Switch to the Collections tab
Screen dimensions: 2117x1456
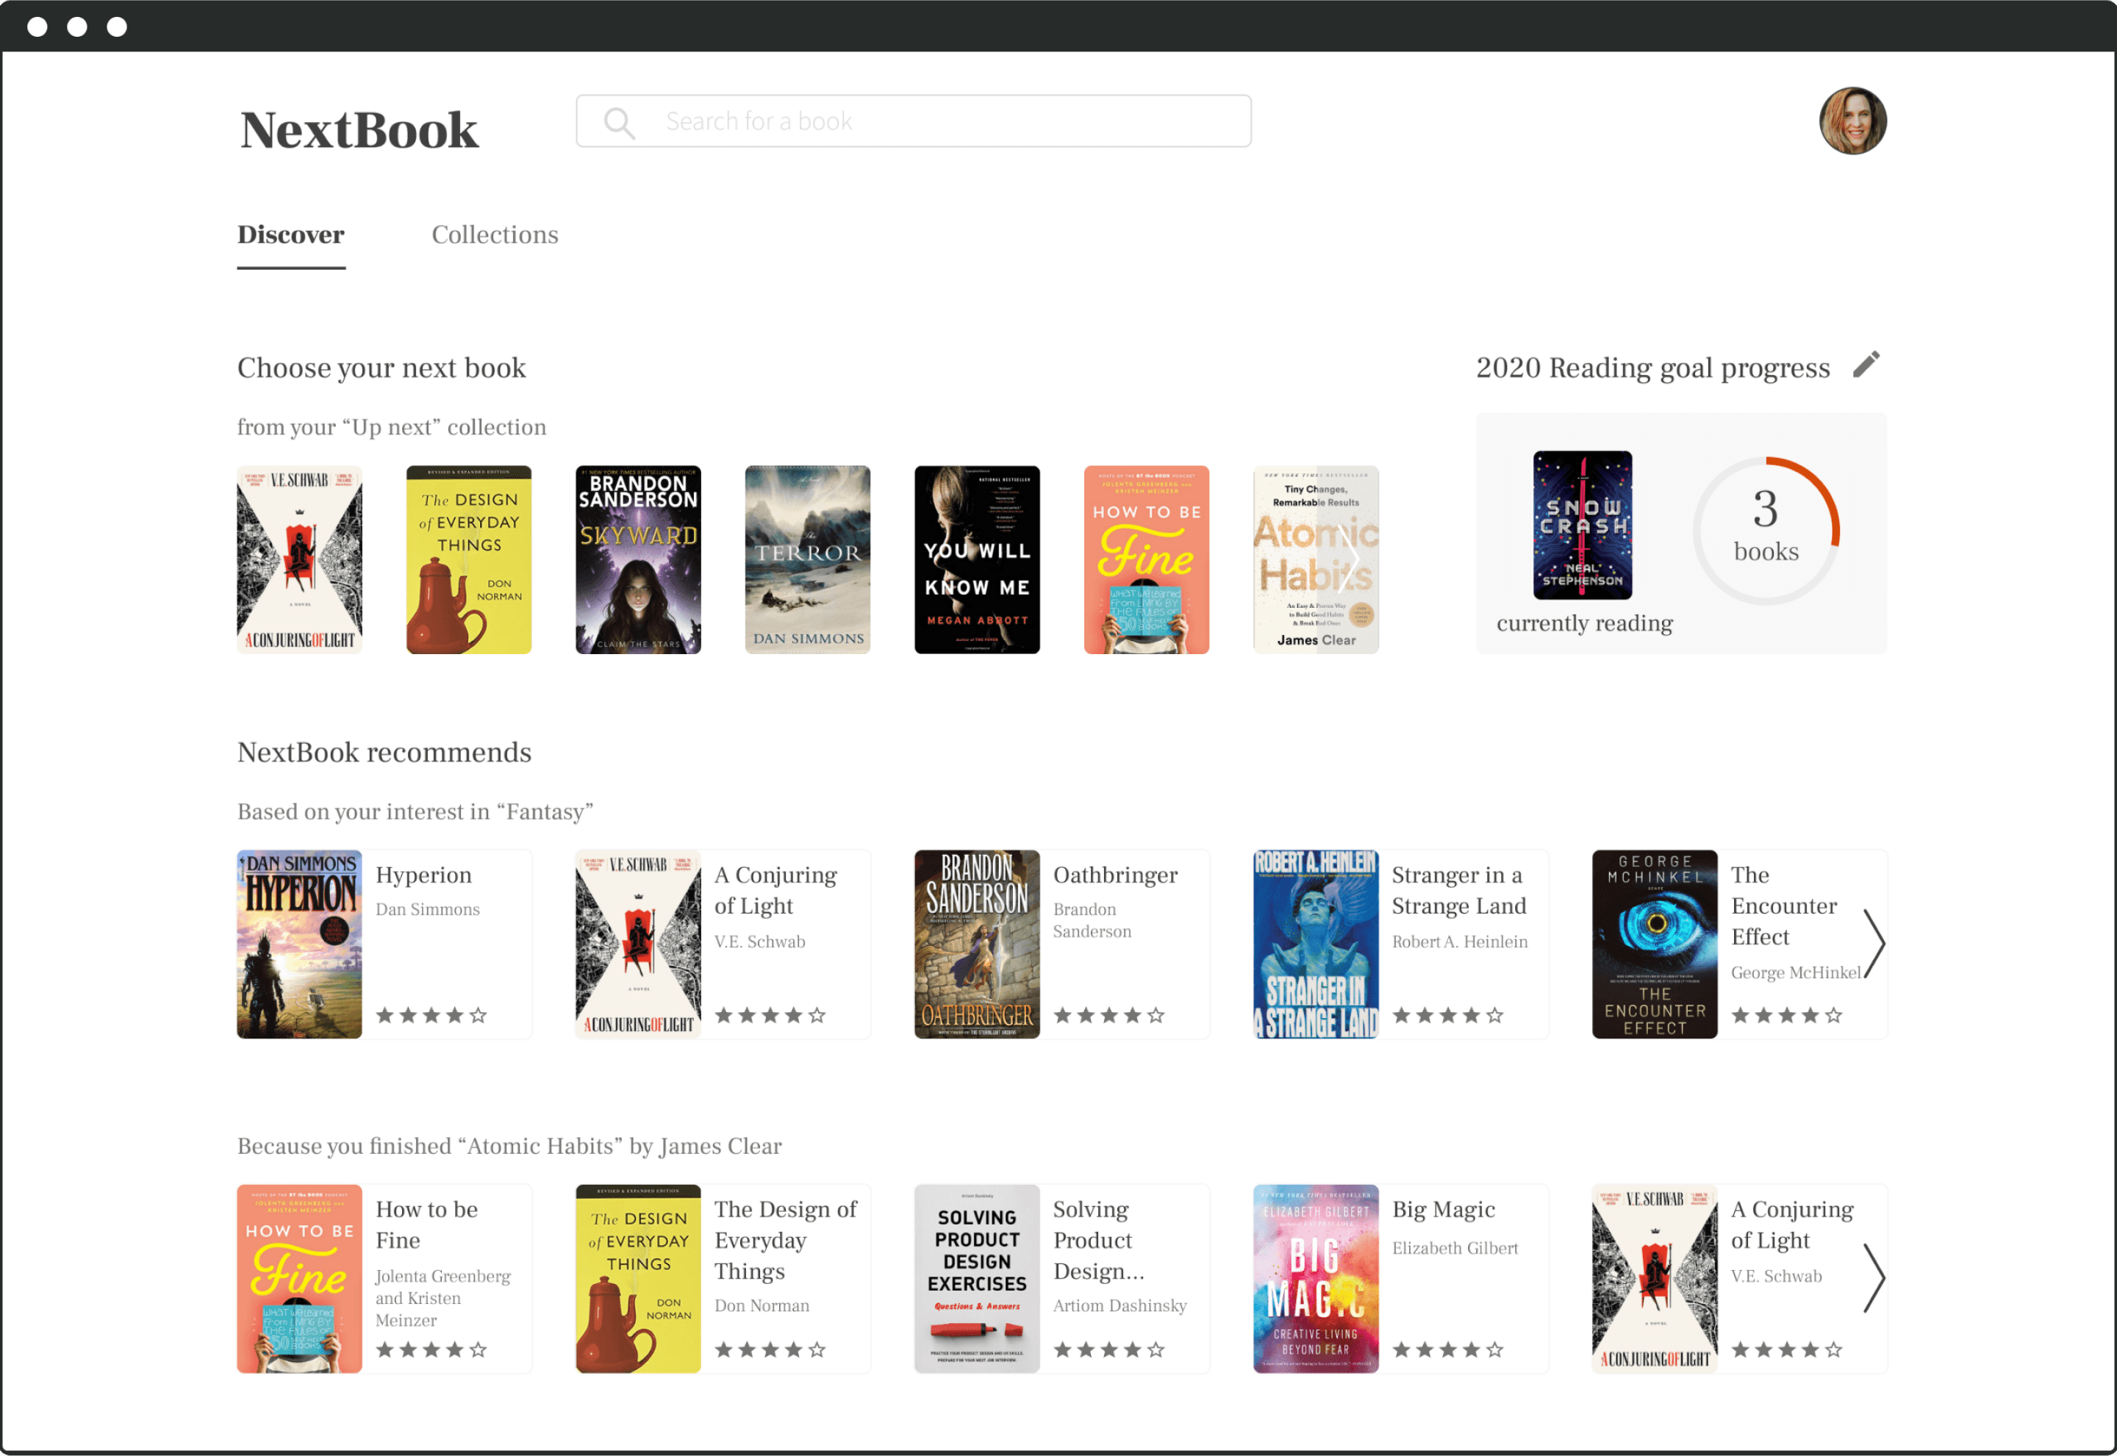[x=495, y=235]
